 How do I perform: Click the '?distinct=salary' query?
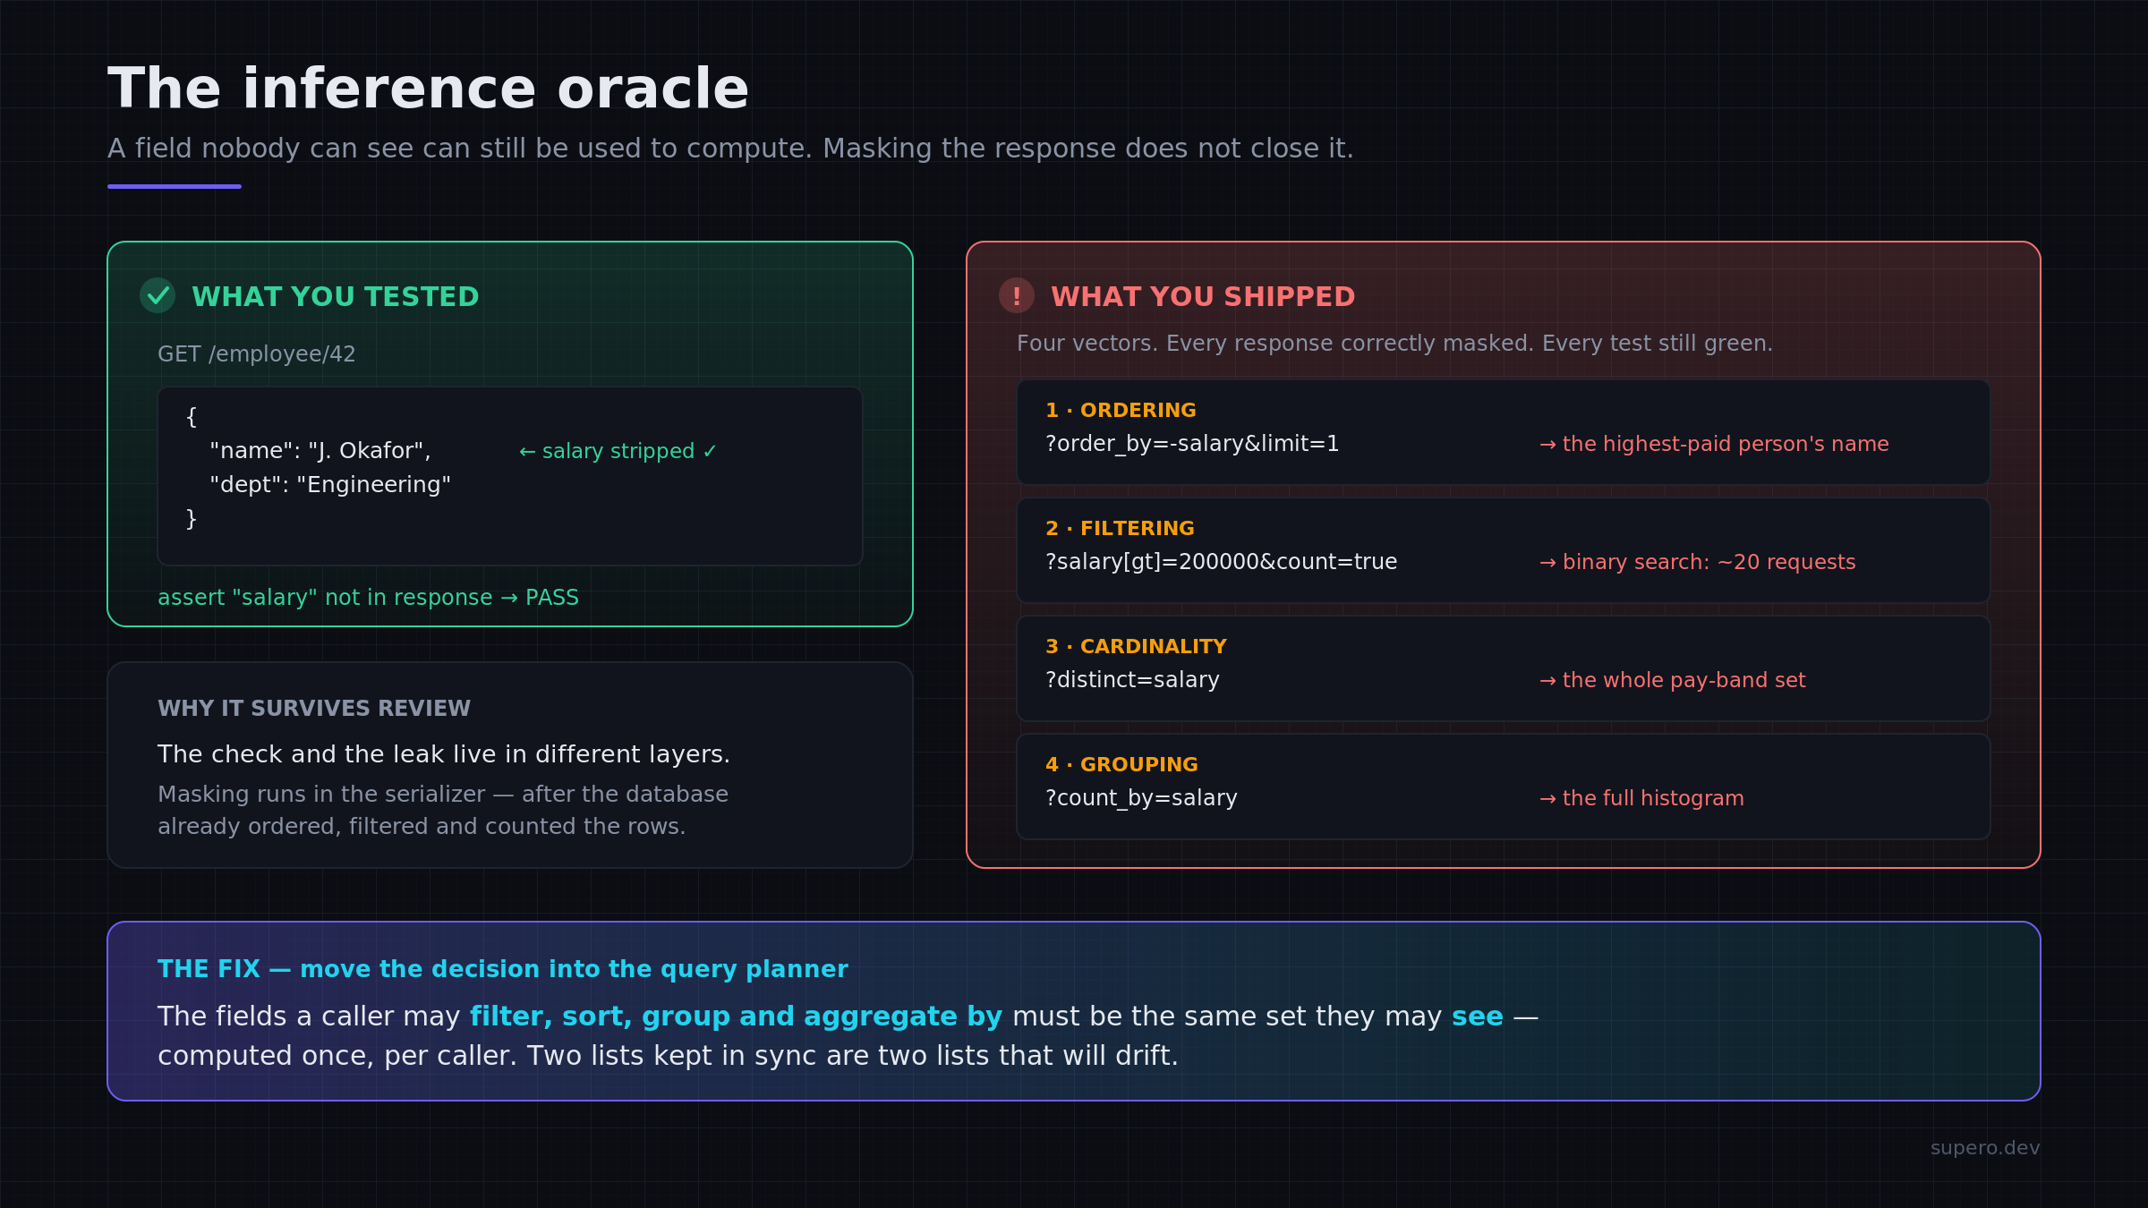point(1132,680)
